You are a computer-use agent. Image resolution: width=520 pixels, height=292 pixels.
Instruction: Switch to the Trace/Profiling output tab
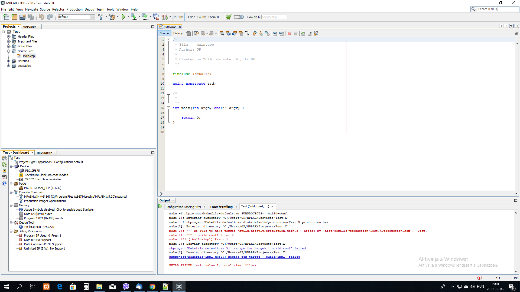[221, 207]
